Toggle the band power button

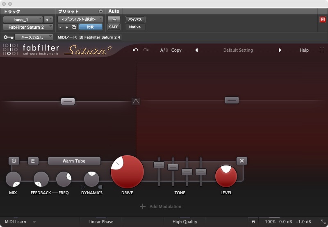pyautogui.click(x=14, y=161)
